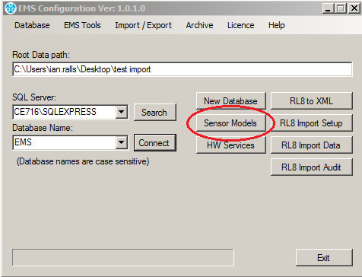Open the Help menu
This screenshot has height=277, width=362.
[277, 25]
